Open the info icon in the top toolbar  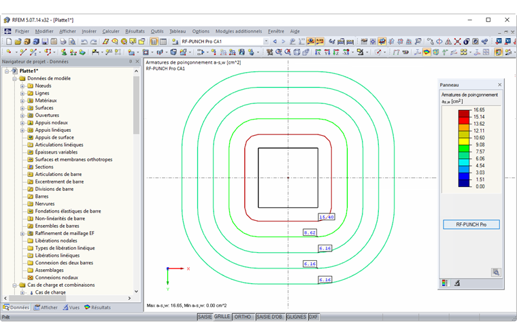[466, 41]
